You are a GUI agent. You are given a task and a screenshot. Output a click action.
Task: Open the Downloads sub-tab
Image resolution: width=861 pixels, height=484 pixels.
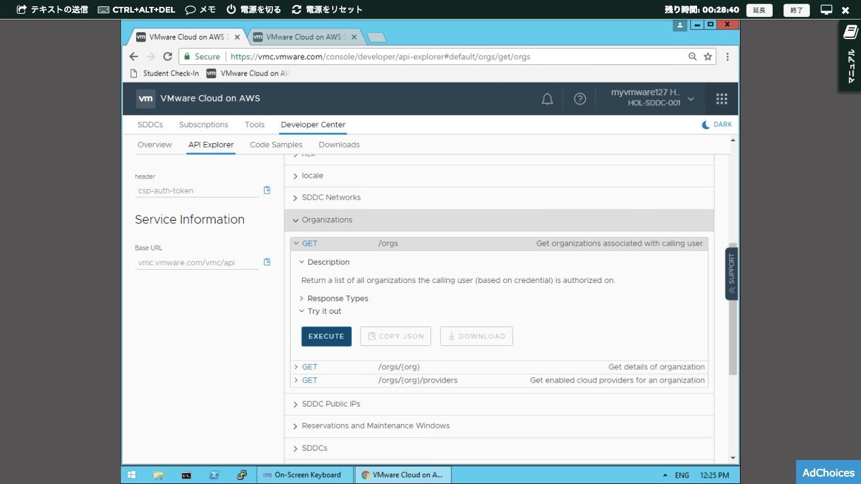pos(339,145)
